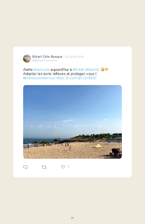Like the tweet with the heart icon

63,167
